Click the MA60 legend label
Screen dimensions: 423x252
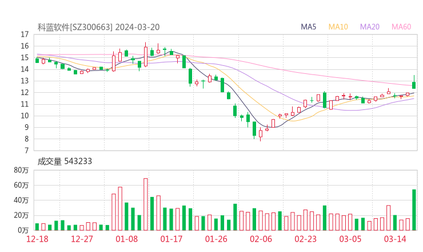401,27
